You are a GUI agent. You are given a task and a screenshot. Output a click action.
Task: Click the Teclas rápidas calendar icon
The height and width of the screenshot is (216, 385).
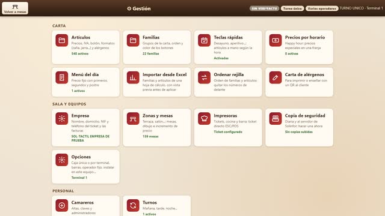point(204,40)
